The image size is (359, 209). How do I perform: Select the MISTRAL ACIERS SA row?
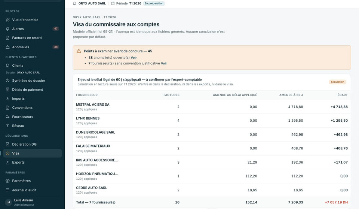coord(212,107)
